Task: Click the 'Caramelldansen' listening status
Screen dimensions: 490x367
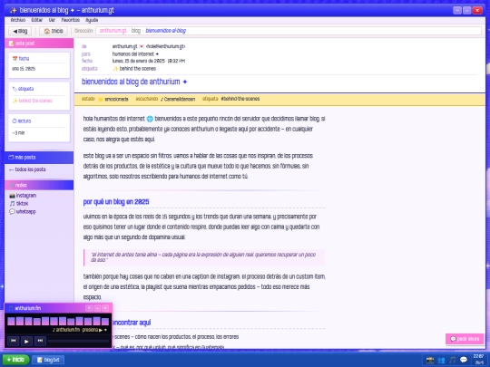Action: 178,100
